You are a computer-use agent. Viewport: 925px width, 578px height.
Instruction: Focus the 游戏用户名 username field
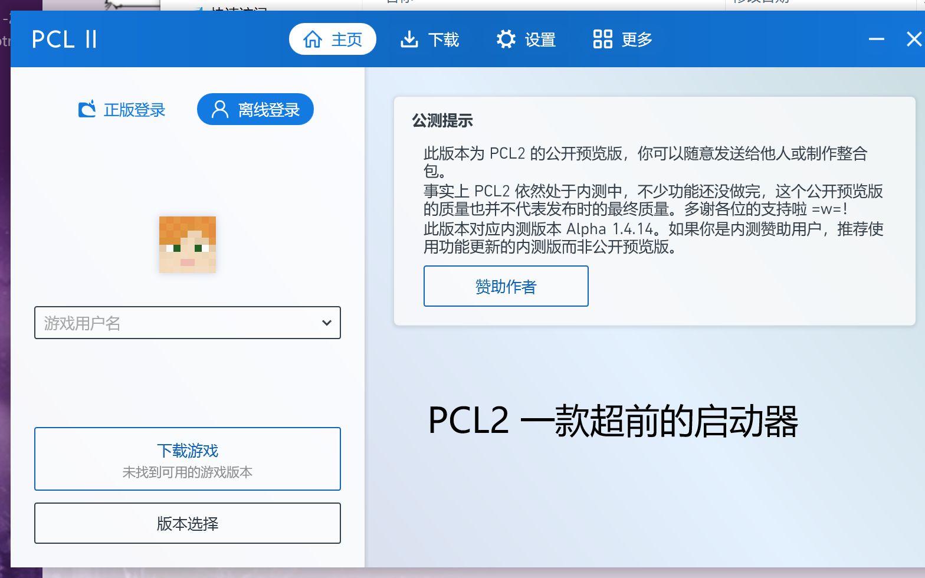[188, 323]
